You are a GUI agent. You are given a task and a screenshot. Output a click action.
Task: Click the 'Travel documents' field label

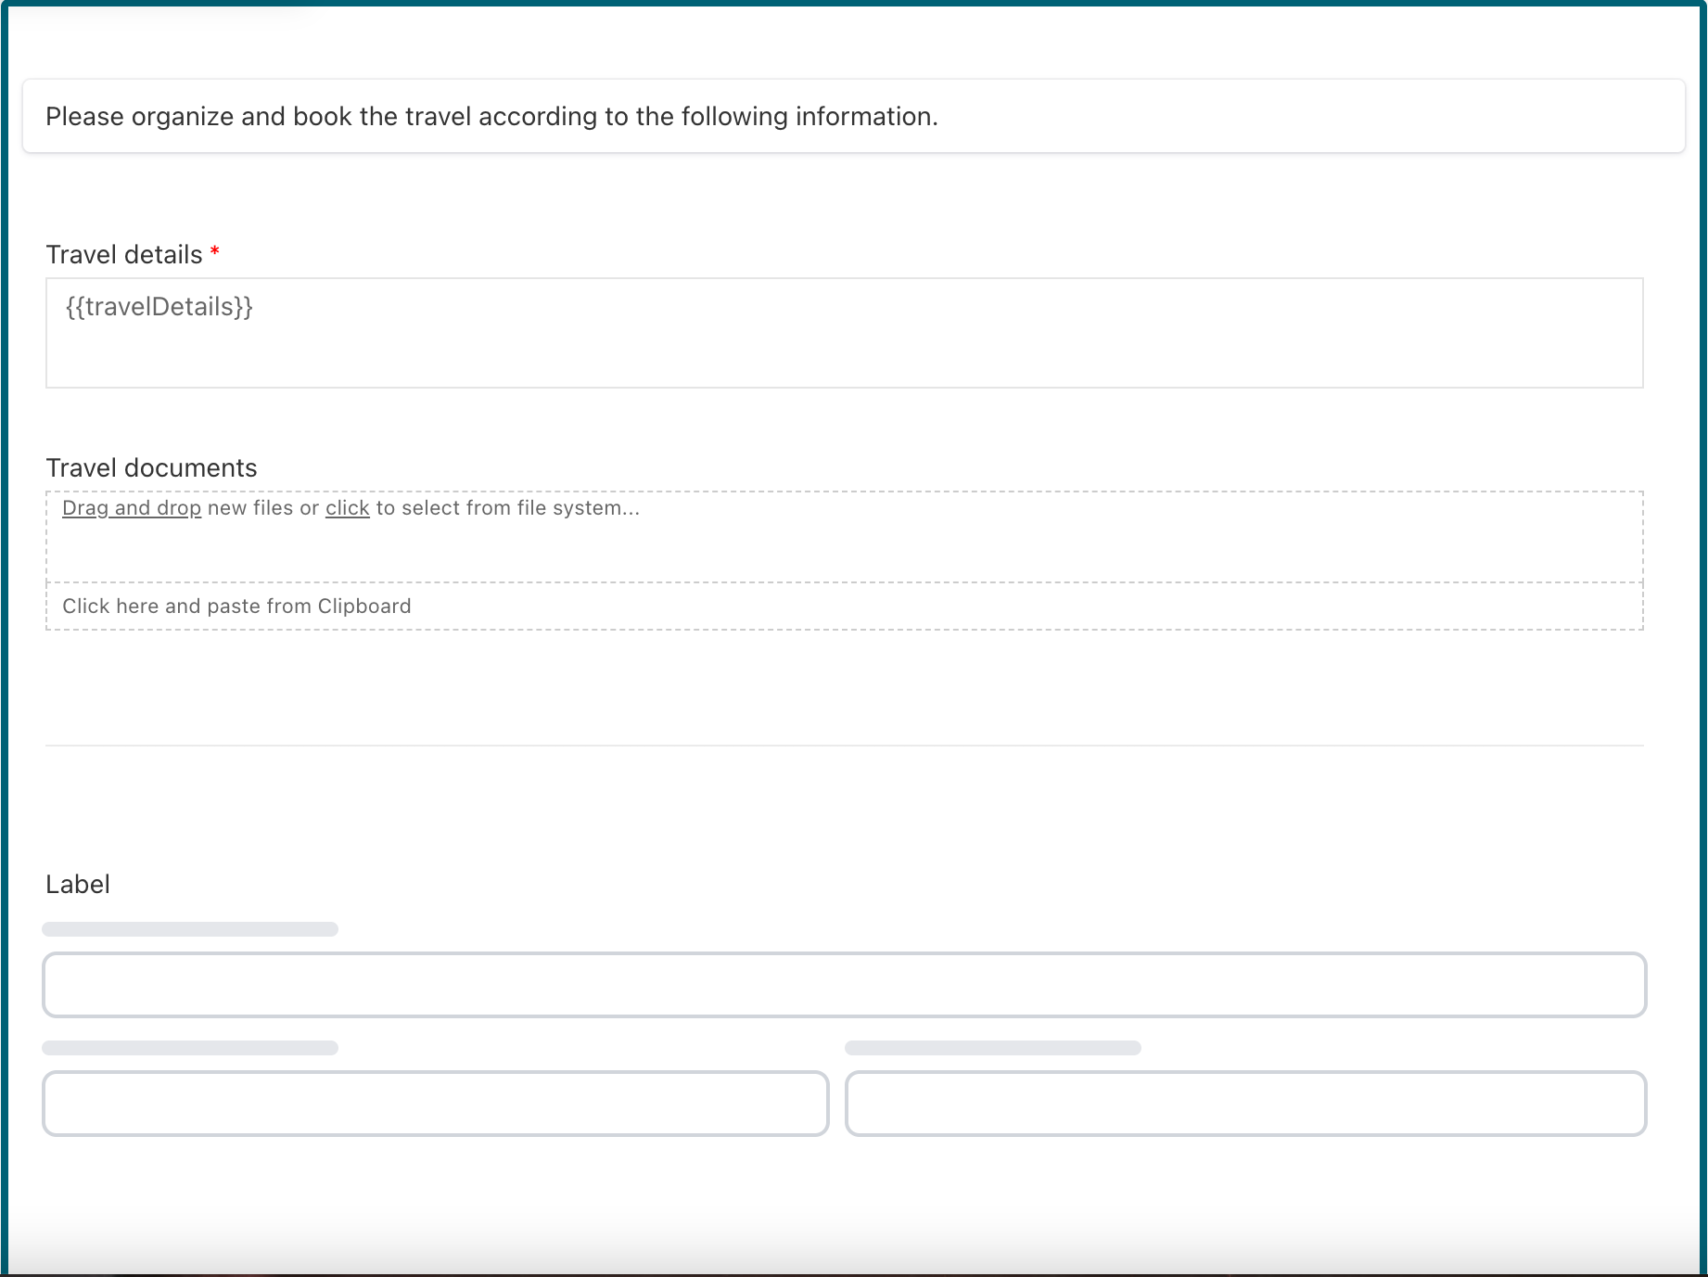point(151,468)
